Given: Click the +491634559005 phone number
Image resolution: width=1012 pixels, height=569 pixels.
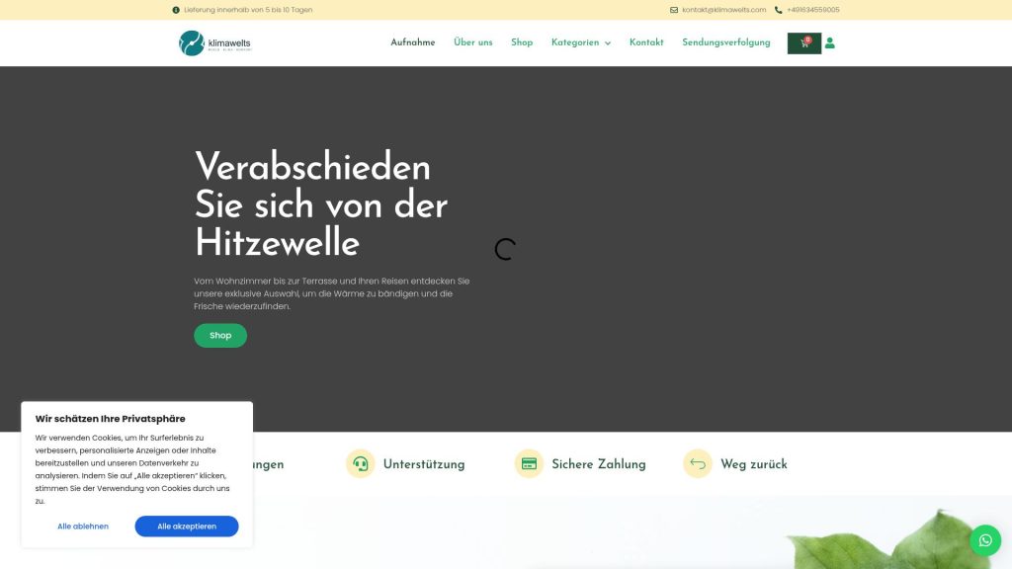Looking at the screenshot, I should tap(812, 10).
